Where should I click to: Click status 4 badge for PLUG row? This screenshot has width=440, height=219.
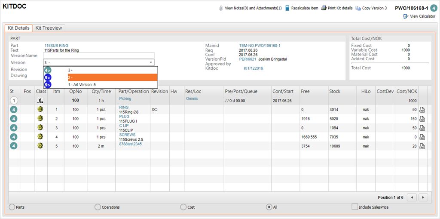14,119
